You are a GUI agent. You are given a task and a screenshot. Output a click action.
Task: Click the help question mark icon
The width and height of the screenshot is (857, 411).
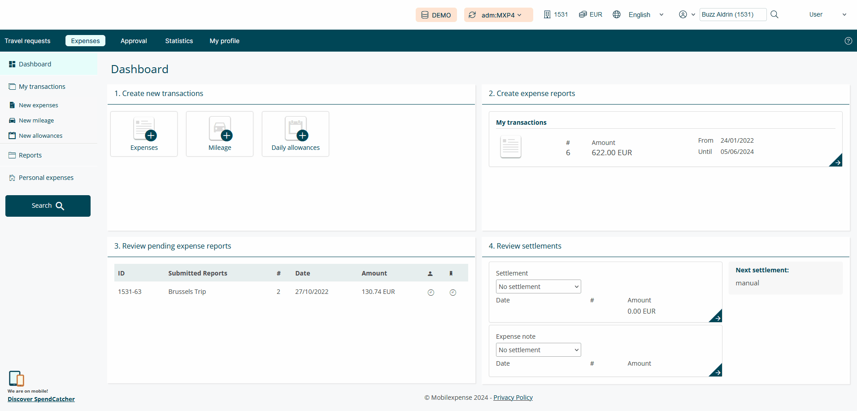848,41
